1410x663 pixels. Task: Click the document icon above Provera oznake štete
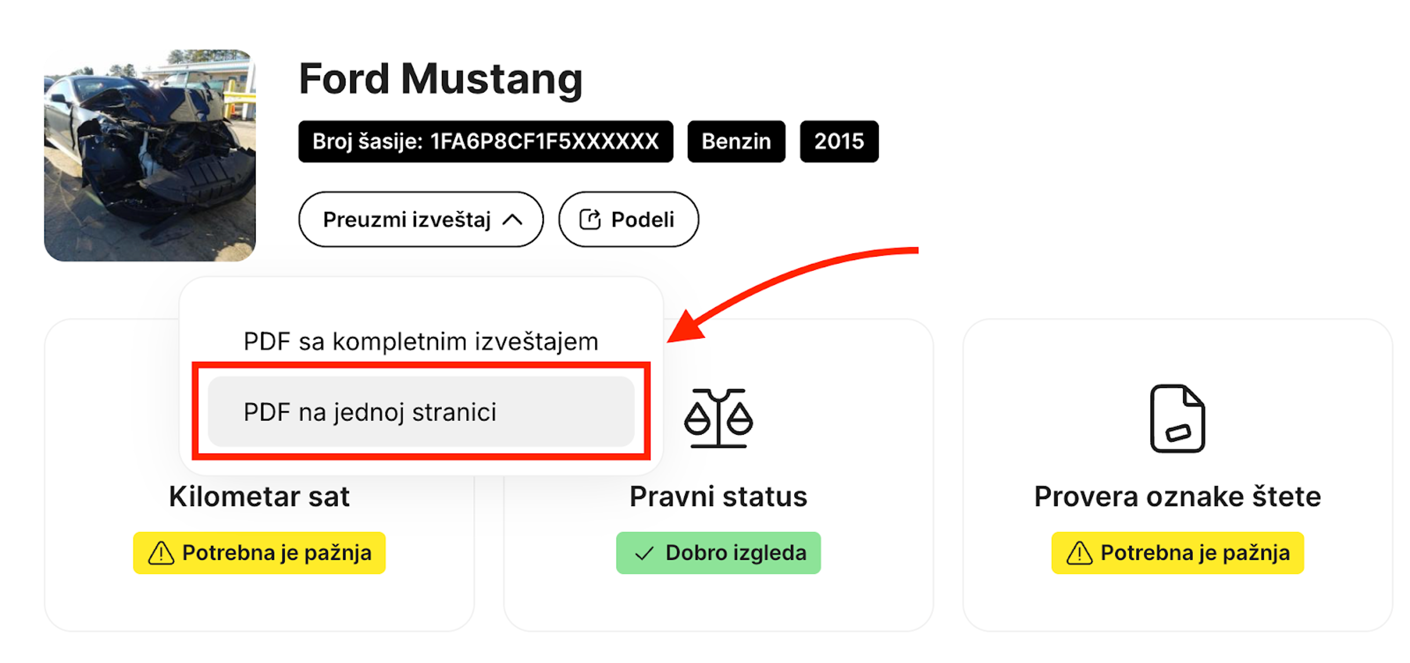1178,419
